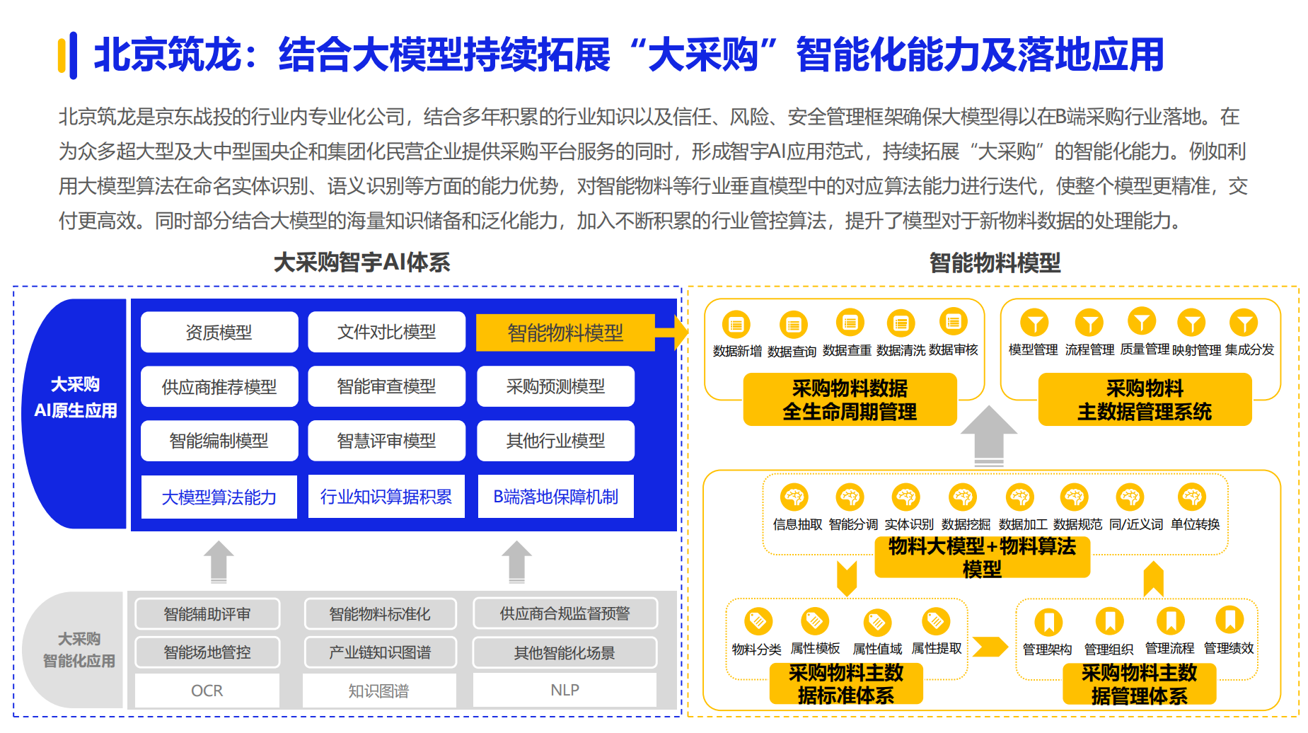Viewport: 1308px width, 733px height.
Task: Click the 数据新增 icon
Action: 736,325
